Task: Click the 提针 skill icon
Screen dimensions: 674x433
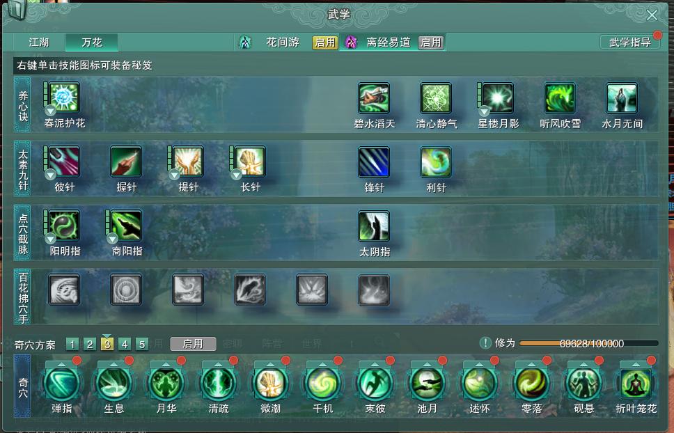Action: (188, 162)
